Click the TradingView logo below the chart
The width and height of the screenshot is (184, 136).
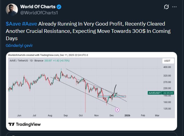[24, 124]
